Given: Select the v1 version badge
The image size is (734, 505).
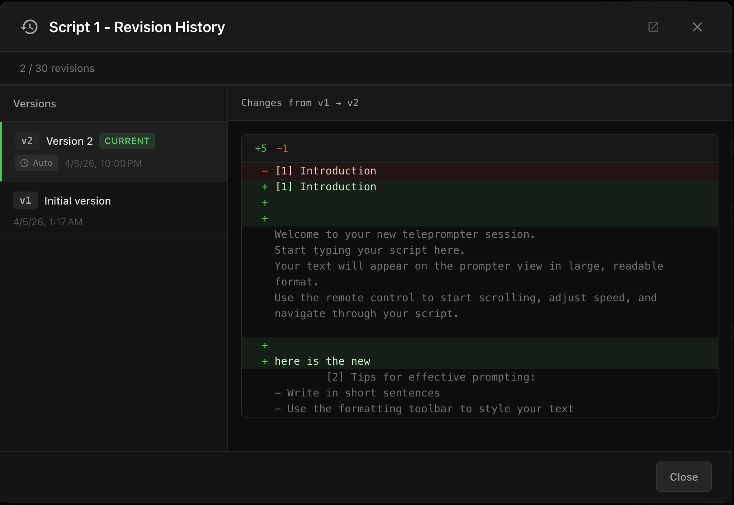Looking at the screenshot, I should click(x=25, y=200).
